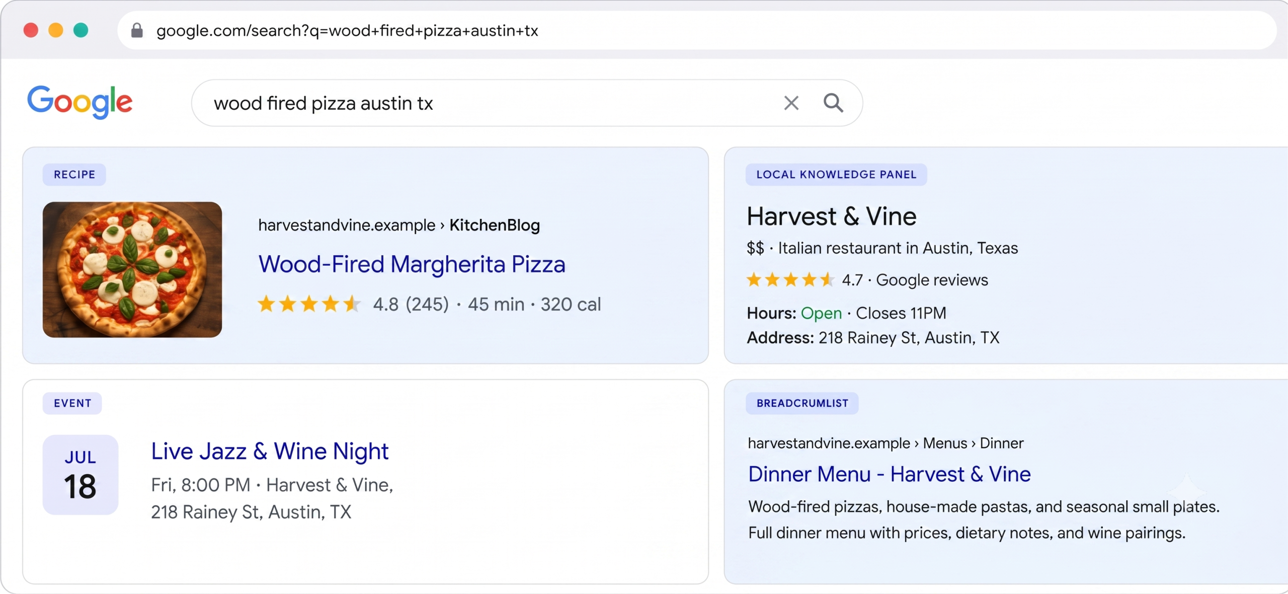The height and width of the screenshot is (594, 1288).
Task: Open Dinner Menu - Harvest & Vine link
Action: point(890,474)
